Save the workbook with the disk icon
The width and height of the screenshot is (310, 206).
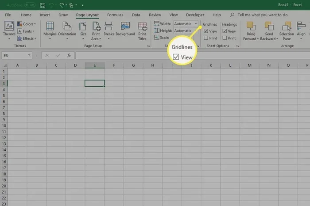click(x=43, y=5)
